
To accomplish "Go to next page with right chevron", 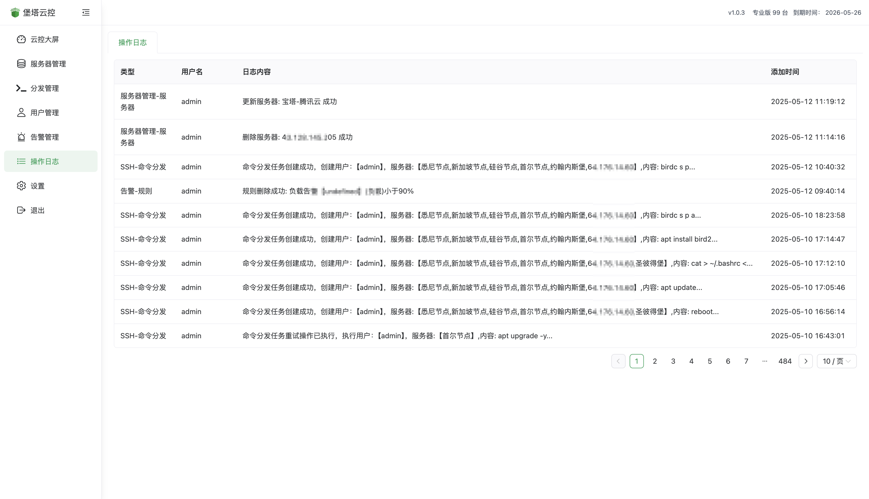I will pos(806,361).
